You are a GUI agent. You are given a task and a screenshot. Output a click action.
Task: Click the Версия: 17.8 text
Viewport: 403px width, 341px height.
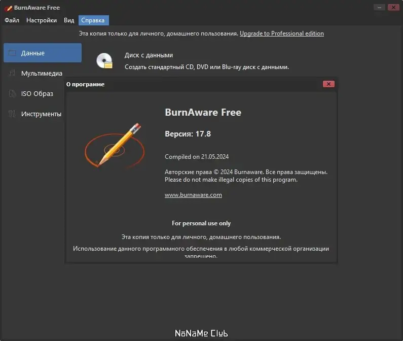[188, 134]
